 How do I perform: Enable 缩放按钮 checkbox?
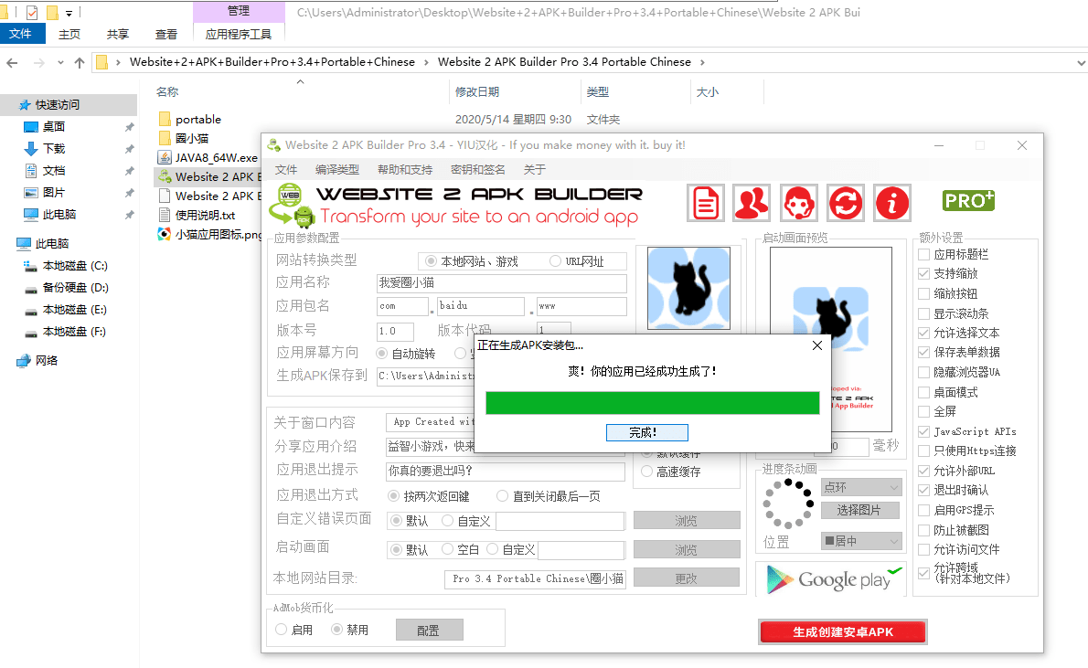point(923,293)
